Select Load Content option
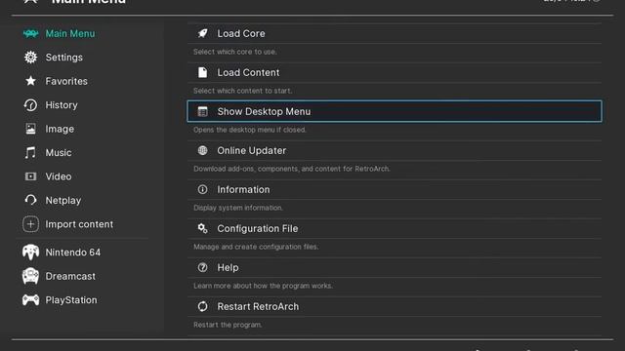 point(395,72)
